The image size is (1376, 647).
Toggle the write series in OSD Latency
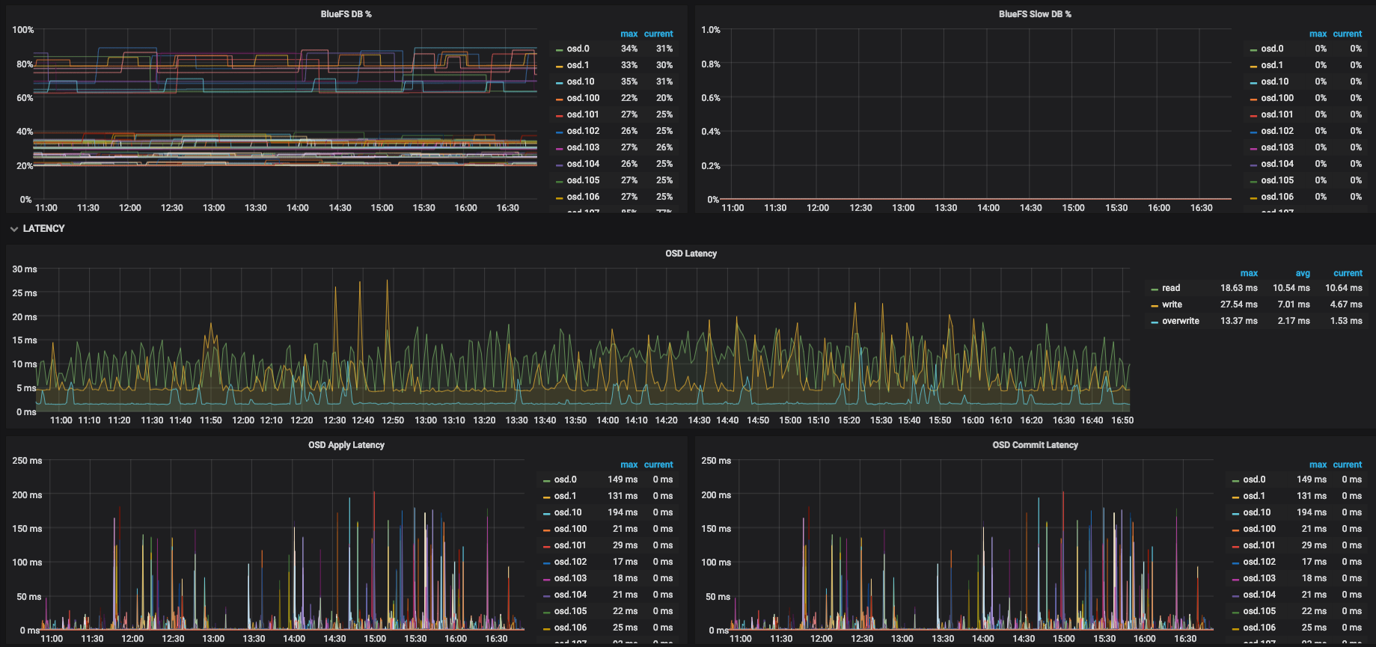click(x=1172, y=304)
